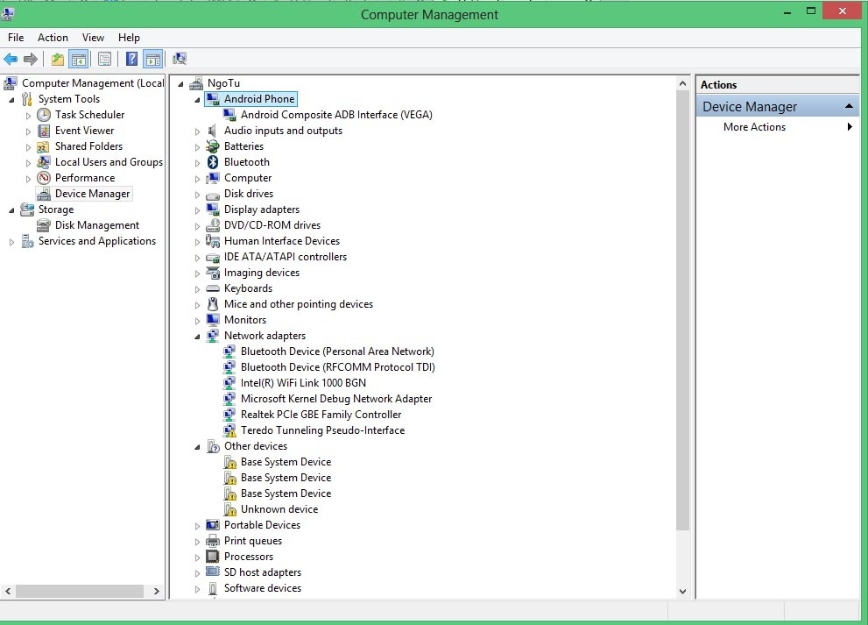868x625 pixels.
Task: Select Shared Folders in the left tree
Action: 88,146
